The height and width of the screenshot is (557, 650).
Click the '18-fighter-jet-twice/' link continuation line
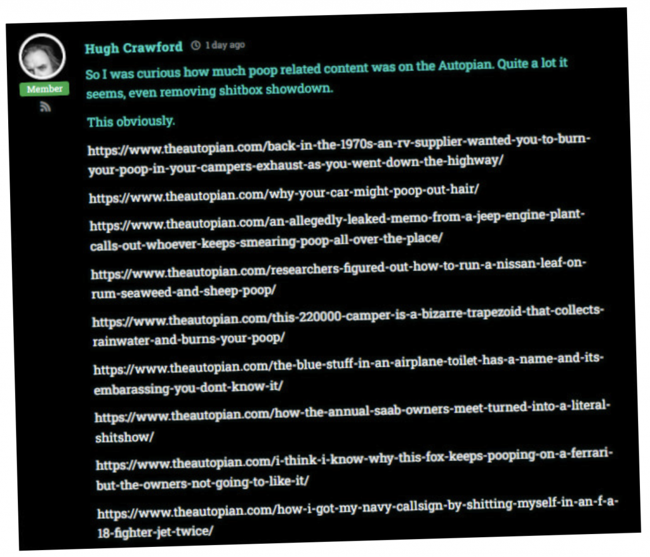click(x=156, y=532)
